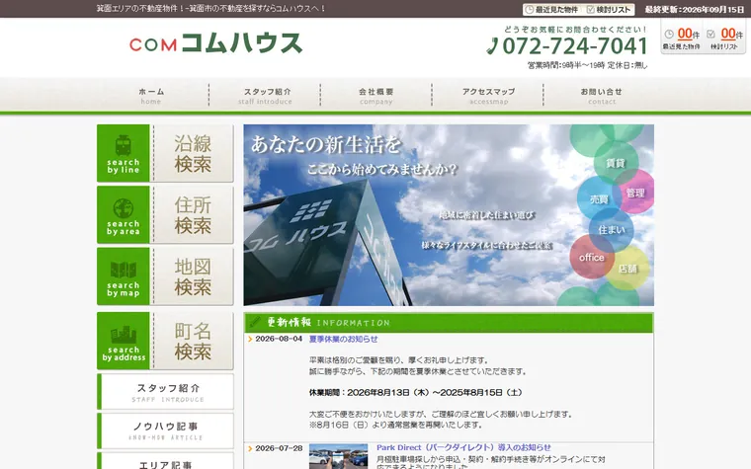Click the 2026-08-04 date entry
Screen dimensions: 751x469
(x=279, y=339)
